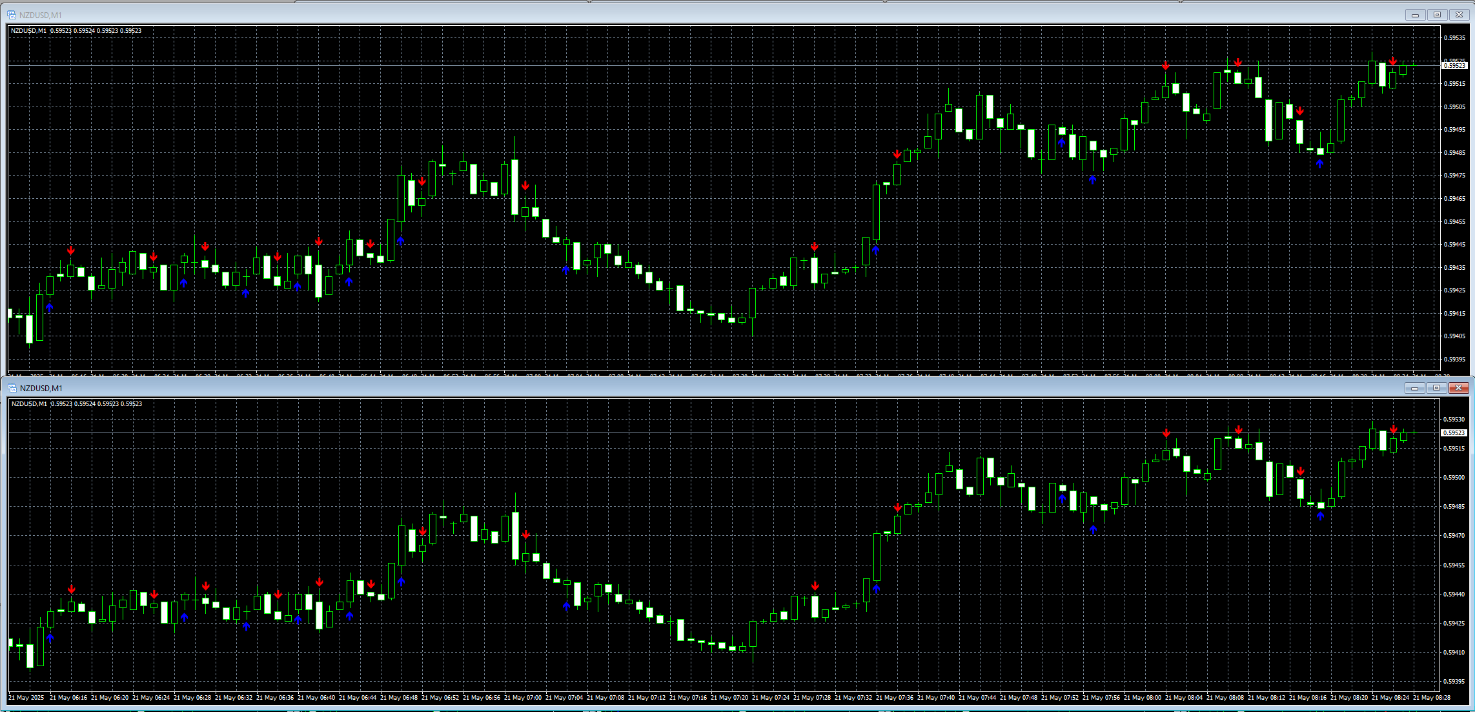Select the rightmost blue buy arrow in bottom chart
Image resolution: width=1475 pixels, height=712 pixels.
(x=1320, y=516)
